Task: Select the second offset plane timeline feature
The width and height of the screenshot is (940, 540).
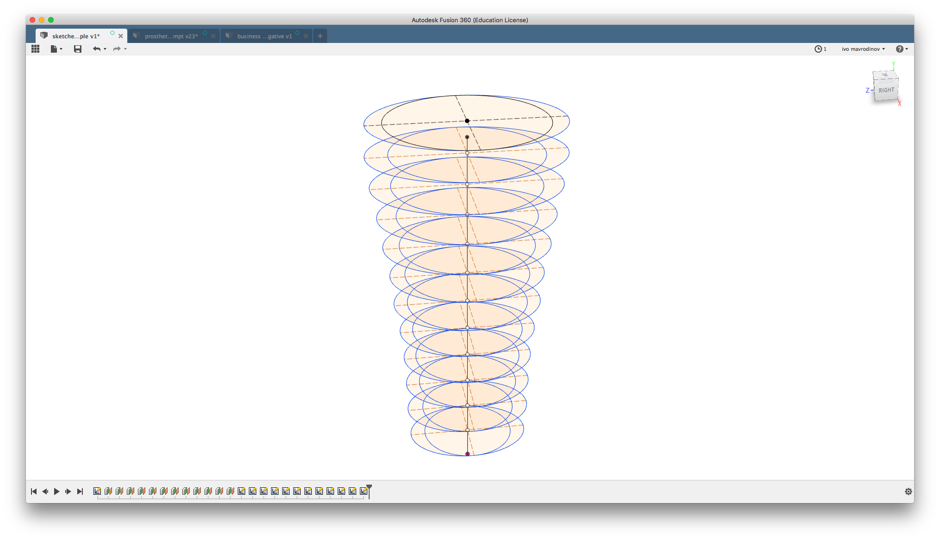Action: [x=119, y=491]
